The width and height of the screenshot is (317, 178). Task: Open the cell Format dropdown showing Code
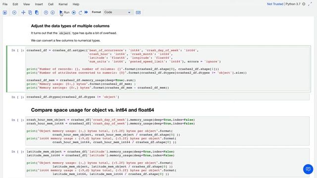tap(118, 12)
